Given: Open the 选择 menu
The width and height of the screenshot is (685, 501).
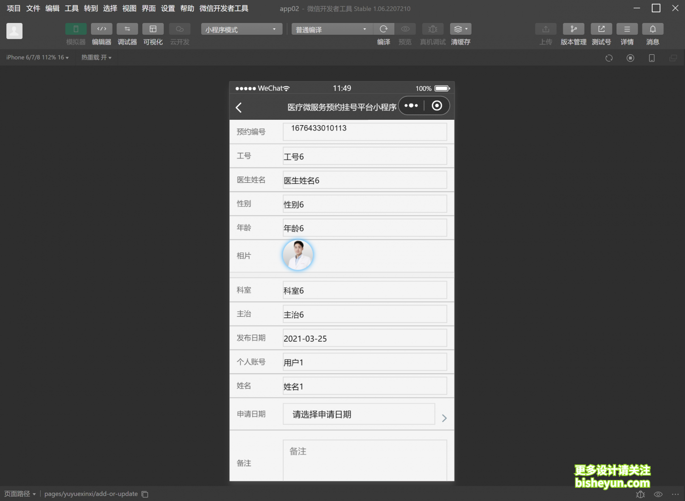Looking at the screenshot, I should point(110,8).
